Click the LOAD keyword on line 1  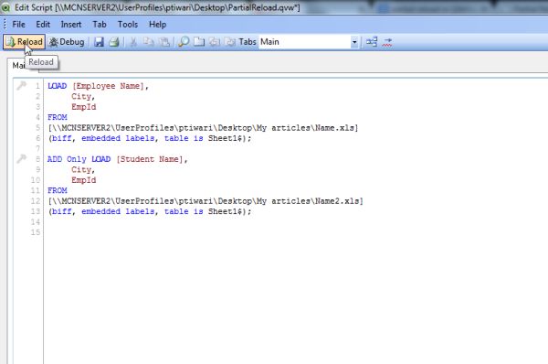click(x=57, y=86)
